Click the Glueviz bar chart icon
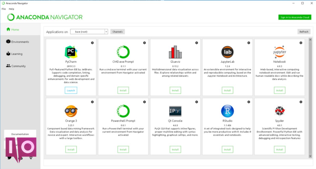This screenshot has height=169, width=316. [x=175, y=52]
